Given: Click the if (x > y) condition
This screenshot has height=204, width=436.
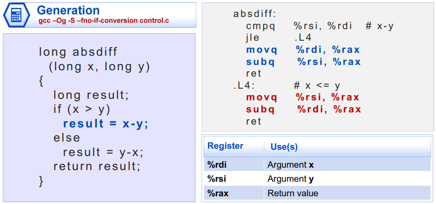Looking at the screenshot, I should click(x=82, y=109).
